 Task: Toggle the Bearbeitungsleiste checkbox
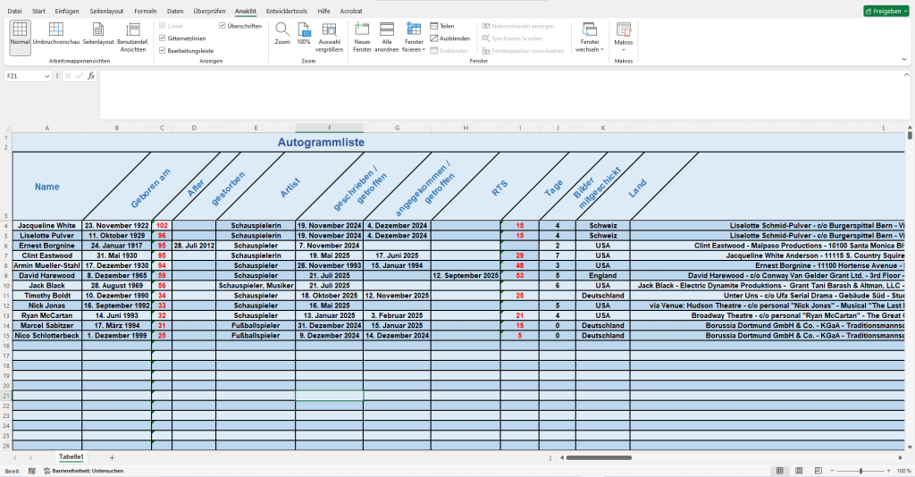coord(162,51)
